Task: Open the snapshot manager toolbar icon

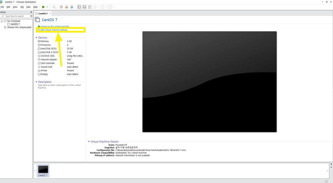Action: point(72,7)
